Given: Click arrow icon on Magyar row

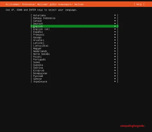Looking at the screenshot, I should click(115, 48).
